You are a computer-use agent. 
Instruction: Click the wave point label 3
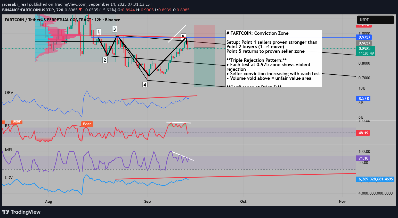(x=115, y=29)
